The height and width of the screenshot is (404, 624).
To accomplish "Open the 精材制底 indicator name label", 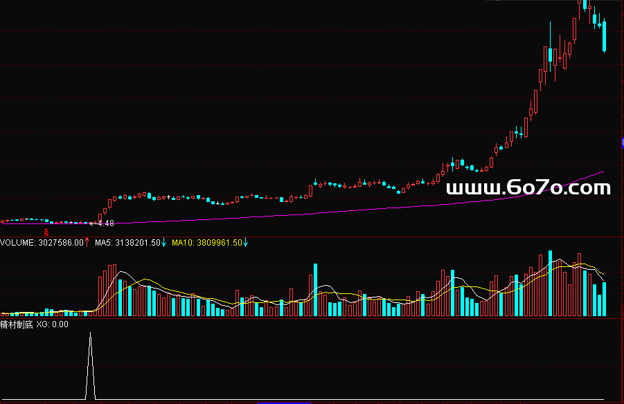I will pyautogui.click(x=17, y=324).
